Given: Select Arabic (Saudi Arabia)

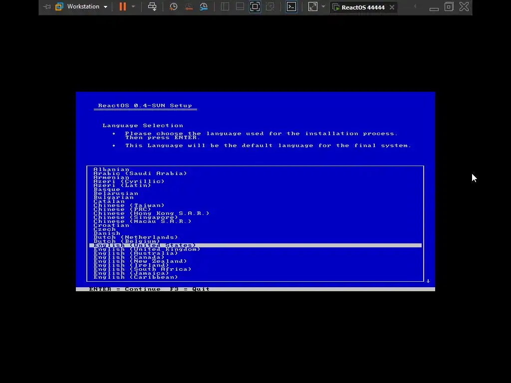Looking at the screenshot, I should click(x=140, y=173).
